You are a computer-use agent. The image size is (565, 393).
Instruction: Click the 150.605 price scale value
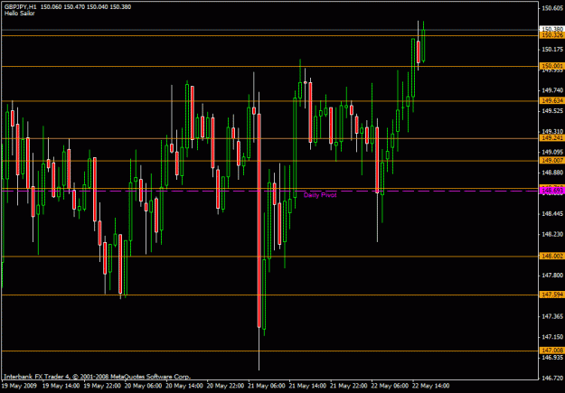[552, 8]
